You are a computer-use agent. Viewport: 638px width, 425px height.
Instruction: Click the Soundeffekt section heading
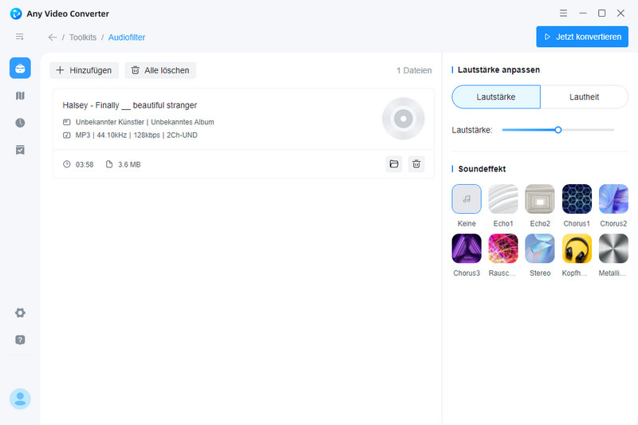[482, 169]
